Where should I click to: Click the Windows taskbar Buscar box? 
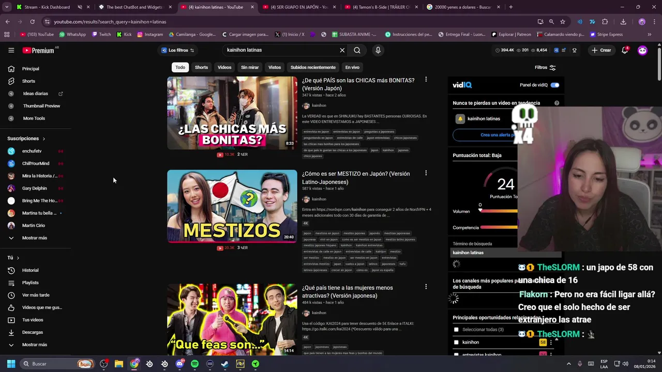tap(58, 364)
